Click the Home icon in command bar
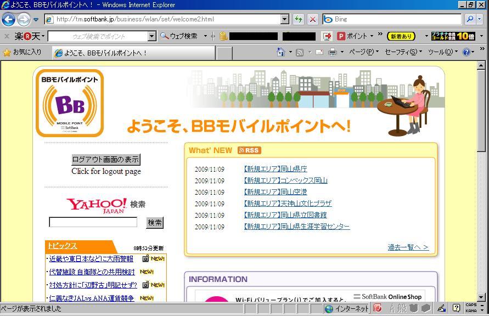 coord(280,52)
